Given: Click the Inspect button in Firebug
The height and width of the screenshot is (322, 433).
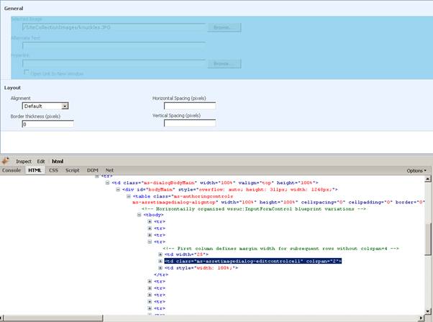Looking at the screenshot, I should point(24,162).
